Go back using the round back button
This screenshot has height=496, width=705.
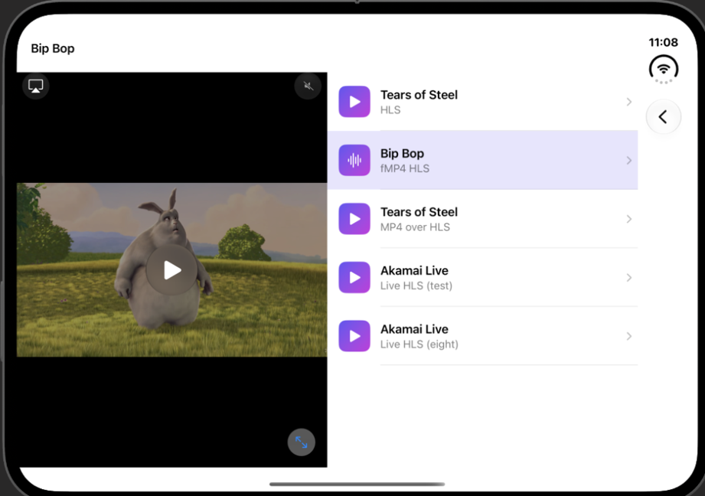pos(663,117)
